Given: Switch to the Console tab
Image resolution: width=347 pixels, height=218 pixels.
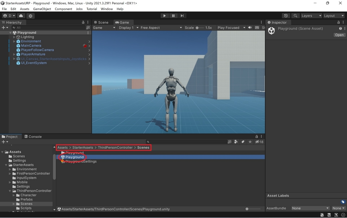Looking at the screenshot, I should 33,136.
